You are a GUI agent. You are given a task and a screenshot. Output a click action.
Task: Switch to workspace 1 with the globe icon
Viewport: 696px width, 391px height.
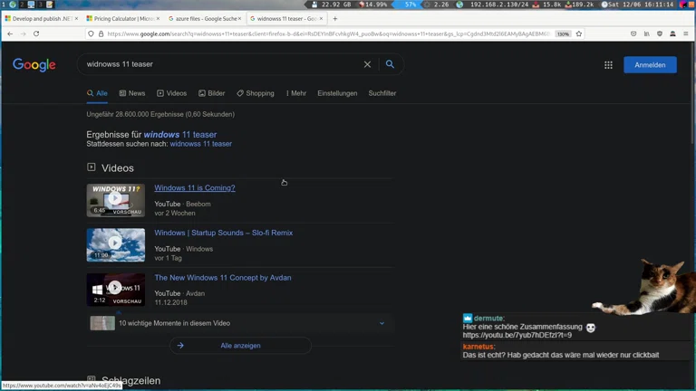point(13,5)
